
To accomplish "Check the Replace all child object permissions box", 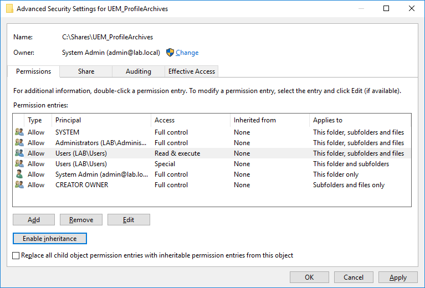I will pos(16,256).
